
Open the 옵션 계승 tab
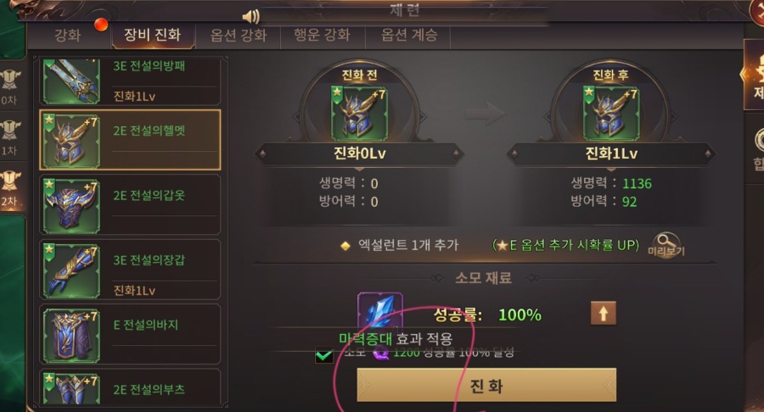point(409,35)
